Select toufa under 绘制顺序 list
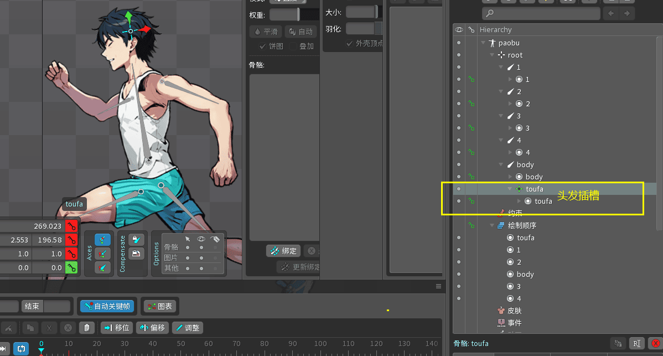The width and height of the screenshot is (663, 356). tap(525, 238)
